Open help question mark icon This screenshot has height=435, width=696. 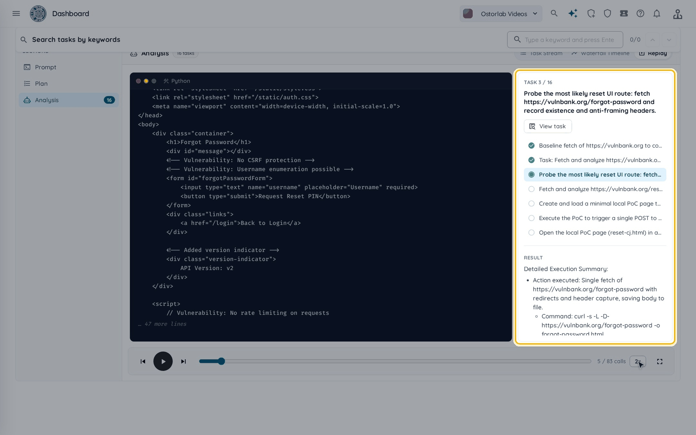(x=641, y=13)
